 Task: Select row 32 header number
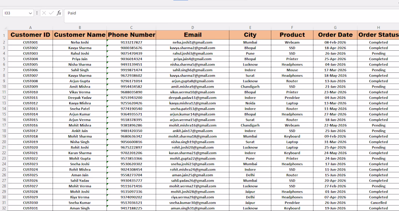tap(4, 208)
